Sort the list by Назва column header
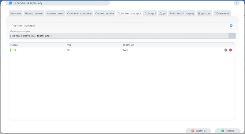245x134 pixels. click(14, 45)
